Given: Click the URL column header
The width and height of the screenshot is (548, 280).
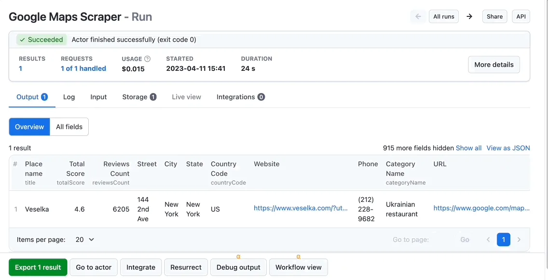Looking at the screenshot, I should point(439,164).
